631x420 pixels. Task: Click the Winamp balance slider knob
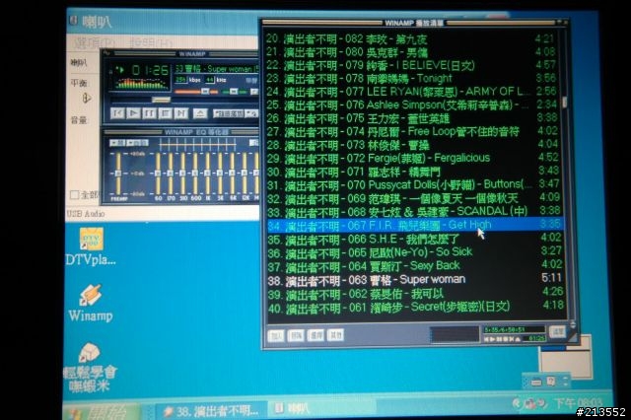coord(234,92)
